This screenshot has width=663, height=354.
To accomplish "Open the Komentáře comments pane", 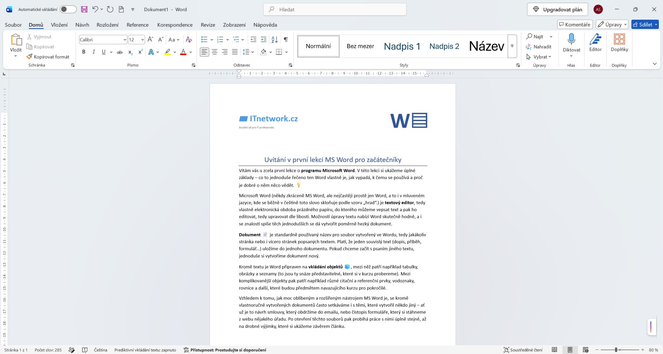I will [575, 24].
